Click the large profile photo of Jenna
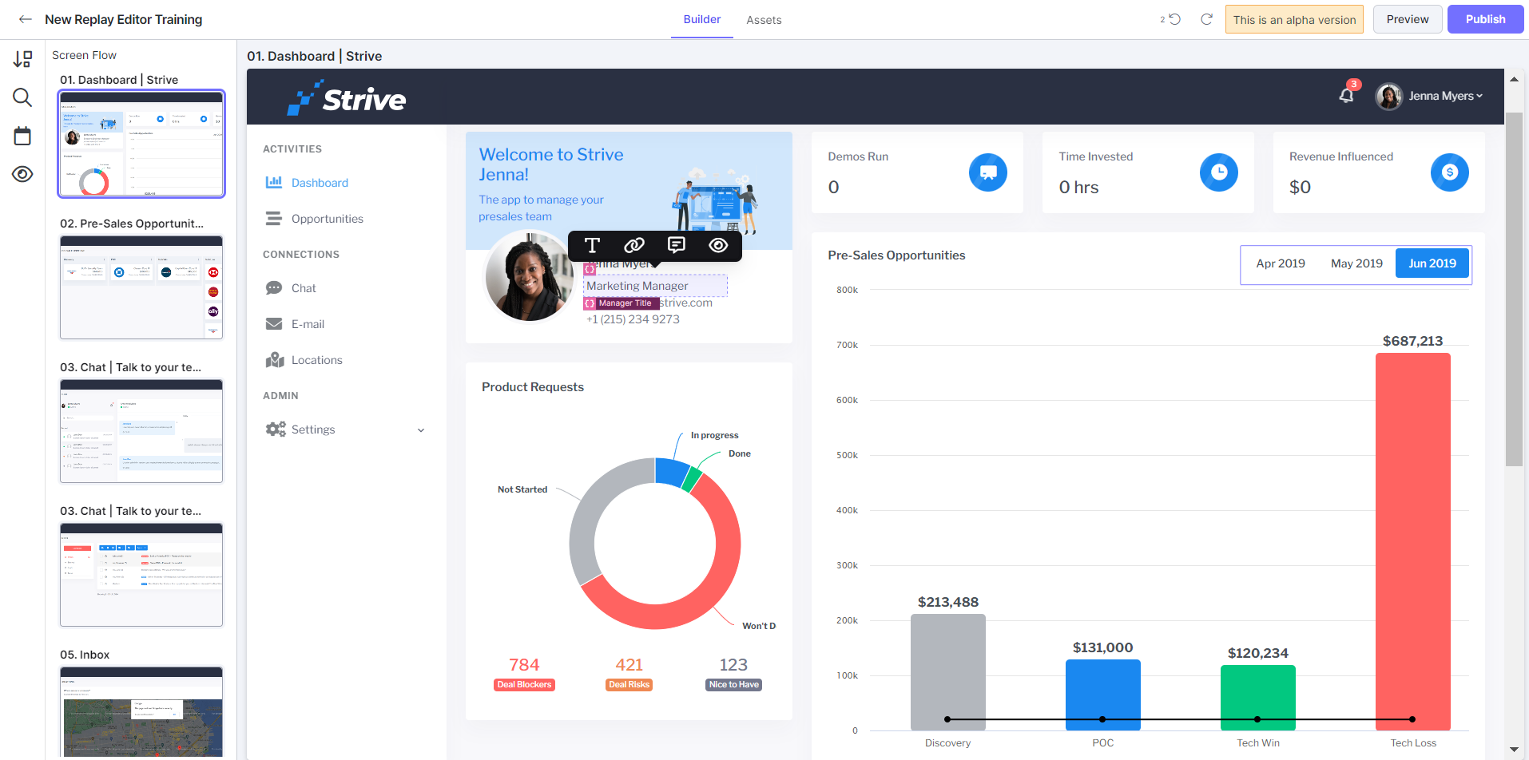The height and width of the screenshot is (760, 1529). click(529, 276)
